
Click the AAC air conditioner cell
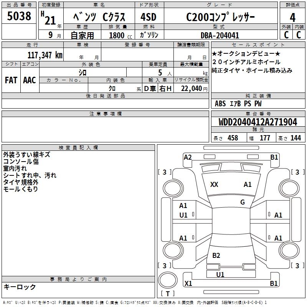(30, 80)
